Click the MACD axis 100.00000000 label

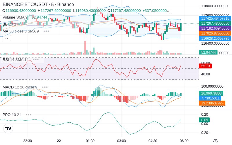point(212,86)
